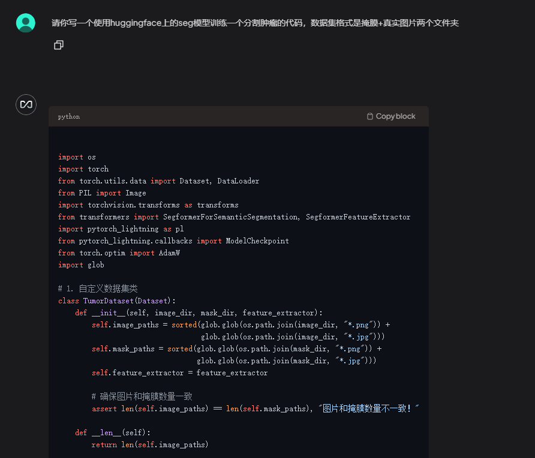The width and height of the screenshot is (535, 458).
Task: Click the 'import glob' line
Action: (81, 265)
